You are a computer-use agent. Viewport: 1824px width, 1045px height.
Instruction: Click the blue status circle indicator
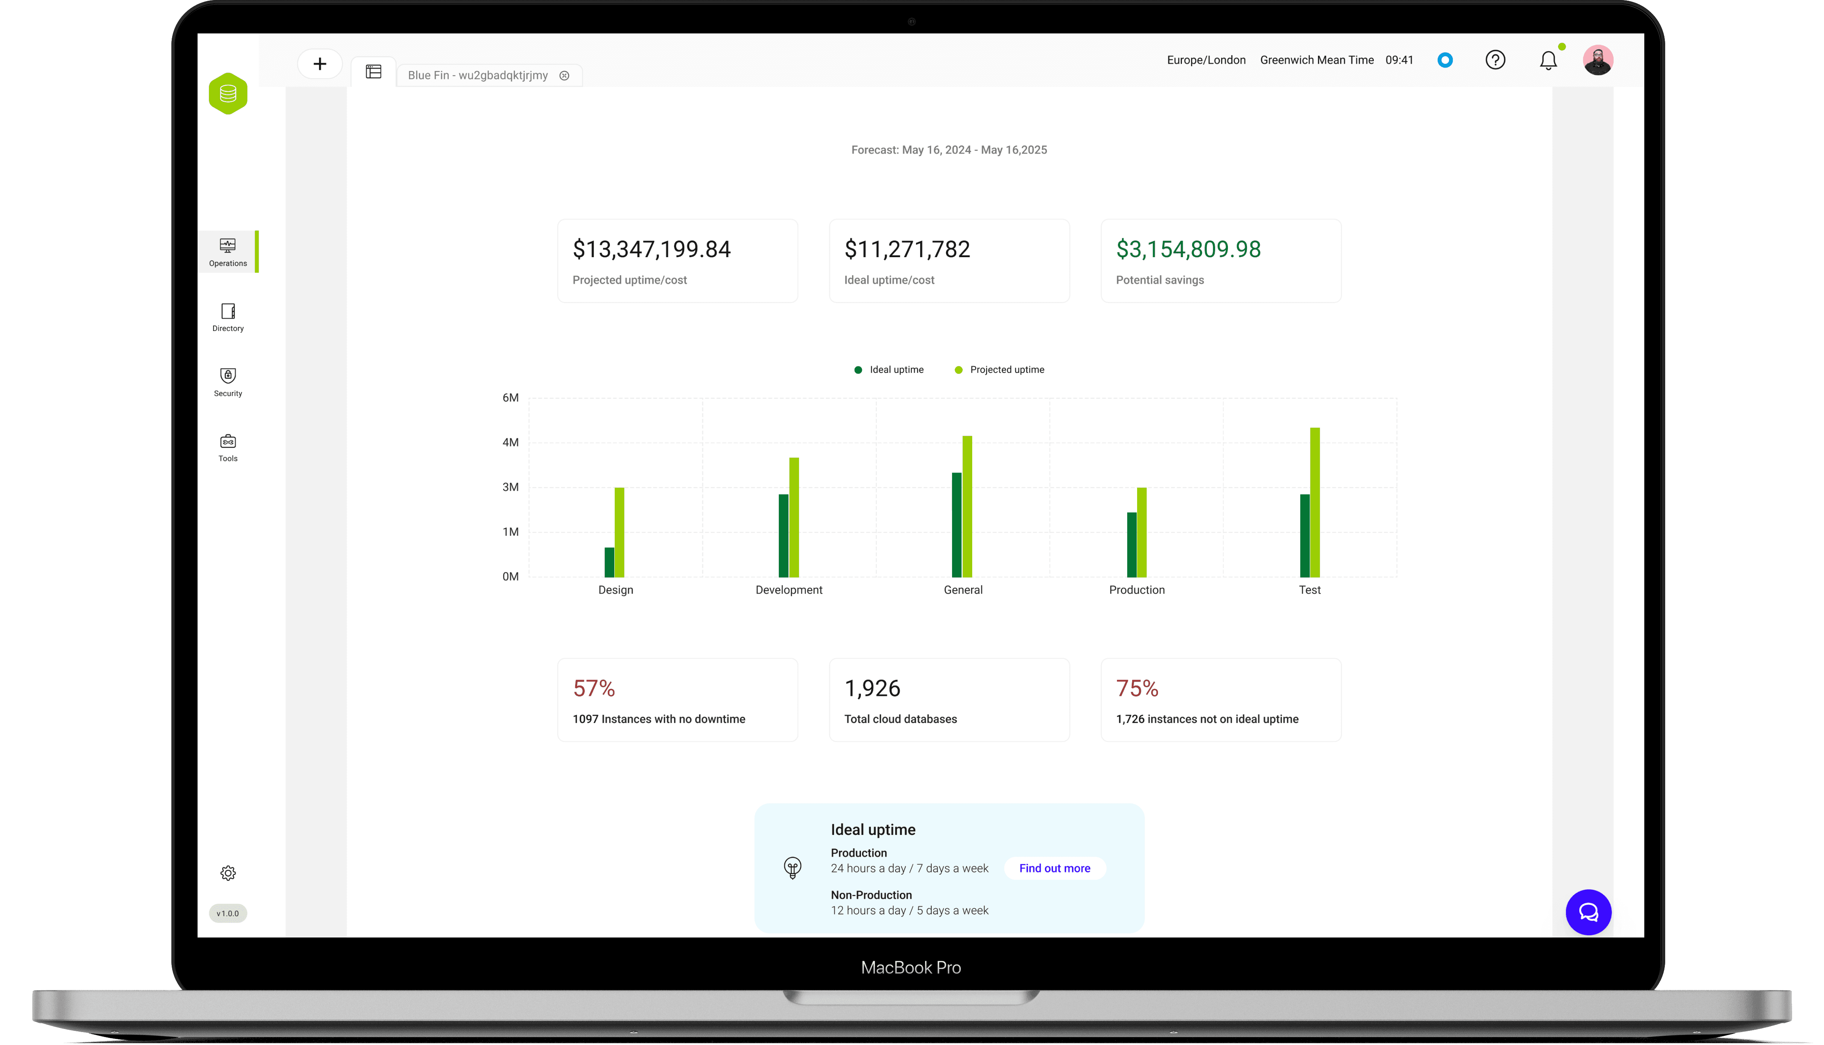click(1445, 60)
